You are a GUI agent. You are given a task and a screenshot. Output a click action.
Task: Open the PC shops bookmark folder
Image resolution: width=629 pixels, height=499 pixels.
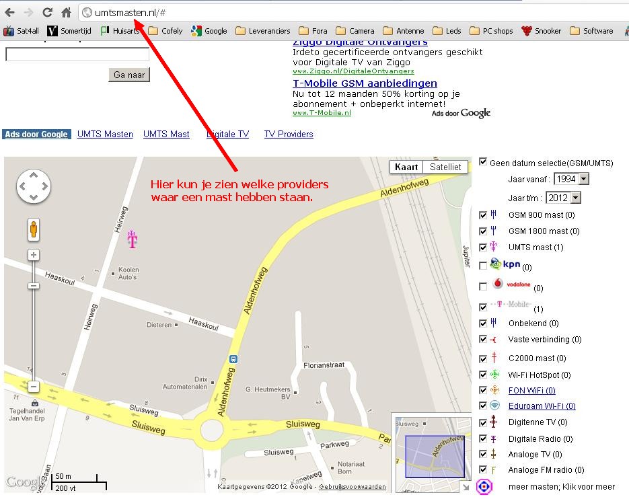pos(491,31)
